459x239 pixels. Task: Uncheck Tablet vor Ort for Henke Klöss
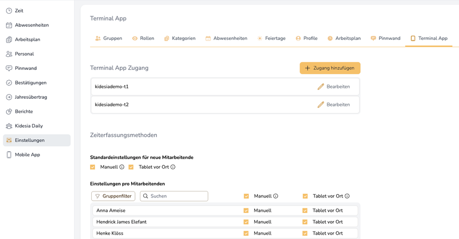click(305, 234)
